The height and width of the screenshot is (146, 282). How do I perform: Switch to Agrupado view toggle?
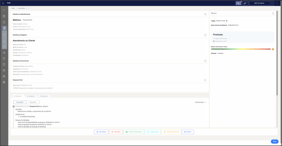[33, 102]
